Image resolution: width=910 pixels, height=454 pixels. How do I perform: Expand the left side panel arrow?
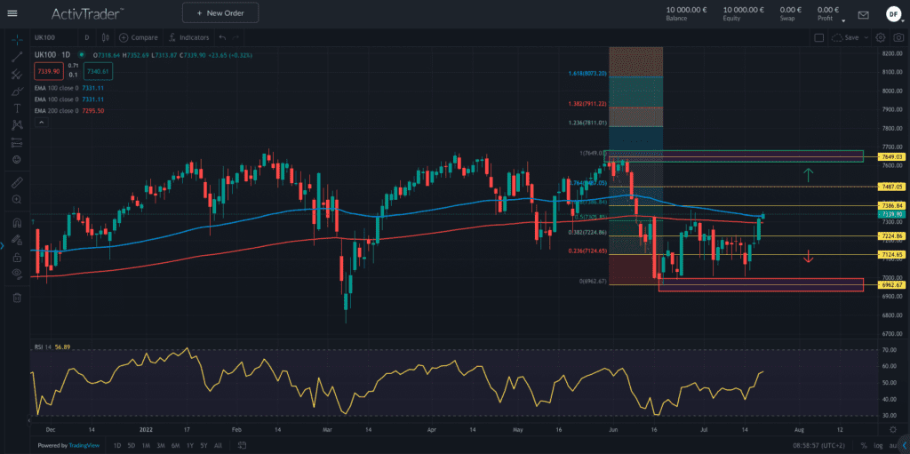(3, 245)
